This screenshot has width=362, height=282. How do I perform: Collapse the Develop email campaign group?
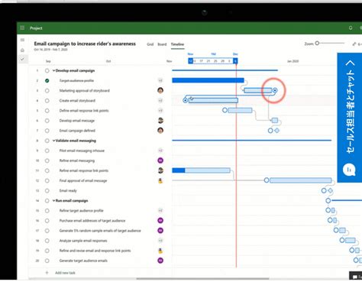53,70
